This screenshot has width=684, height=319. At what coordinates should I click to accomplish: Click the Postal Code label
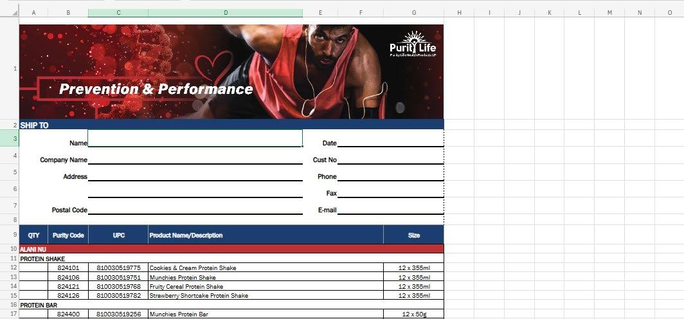coord(70,210)
